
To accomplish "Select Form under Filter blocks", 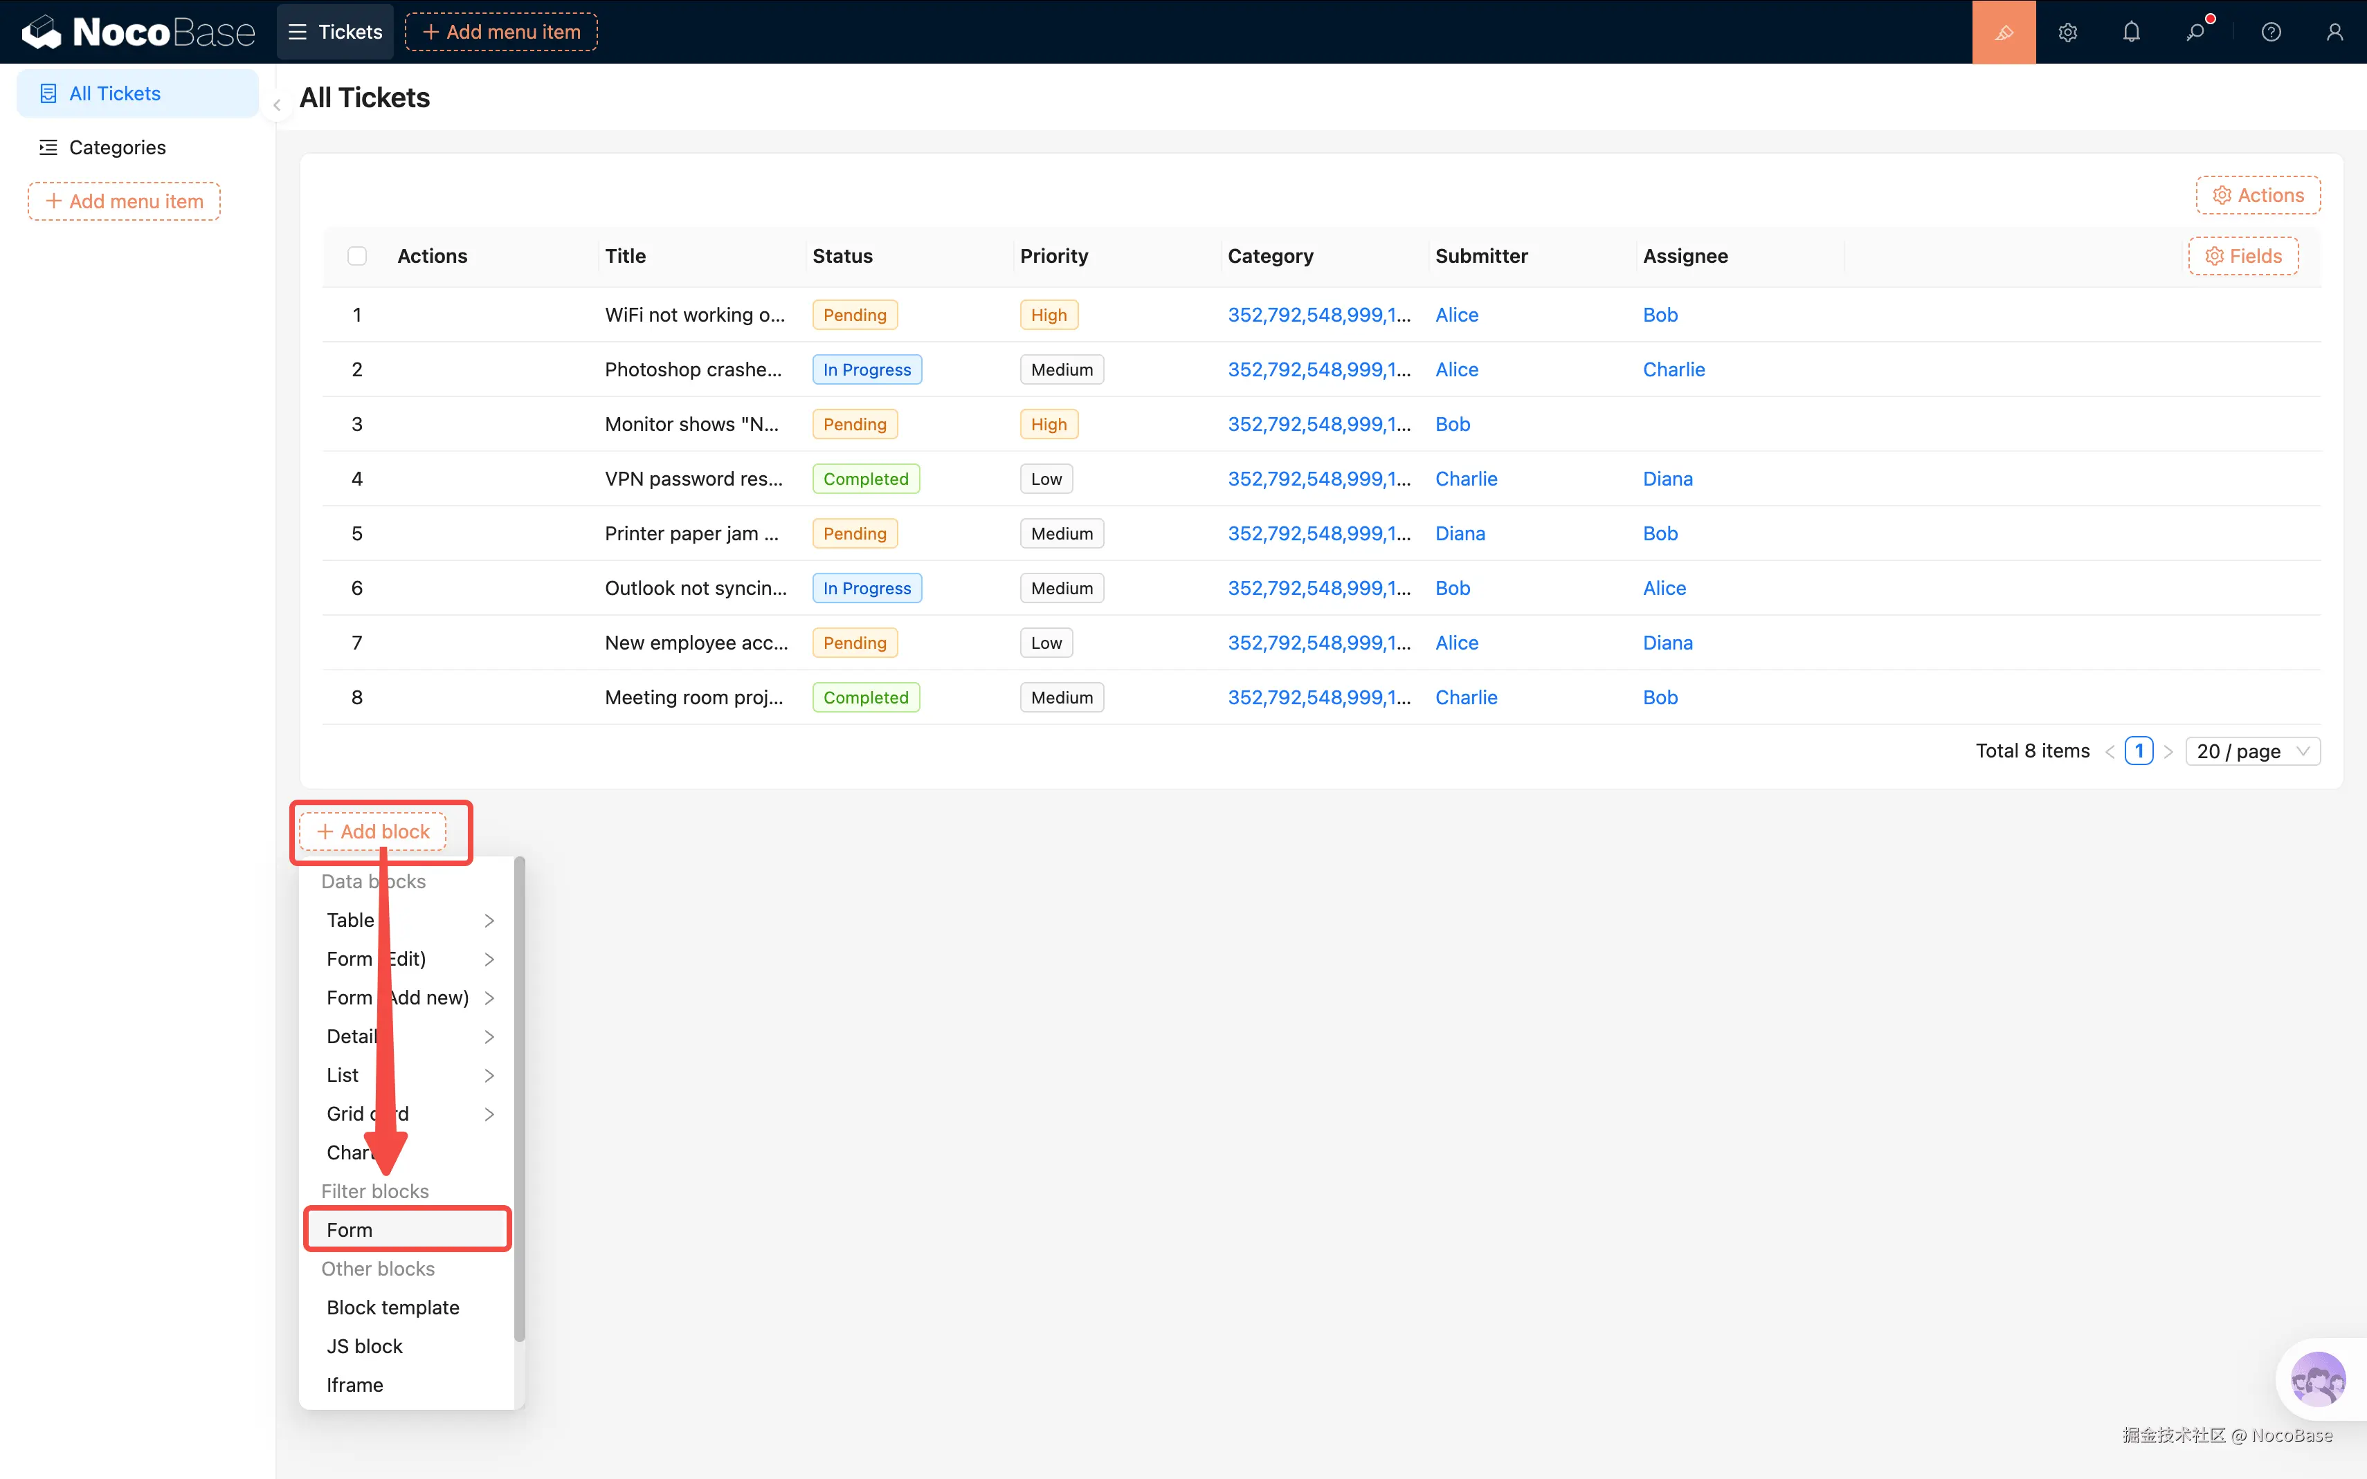I will pos(407,1229).
